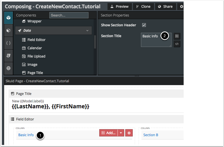Click the Preview button
224x147 pixels.
[119, 6]
